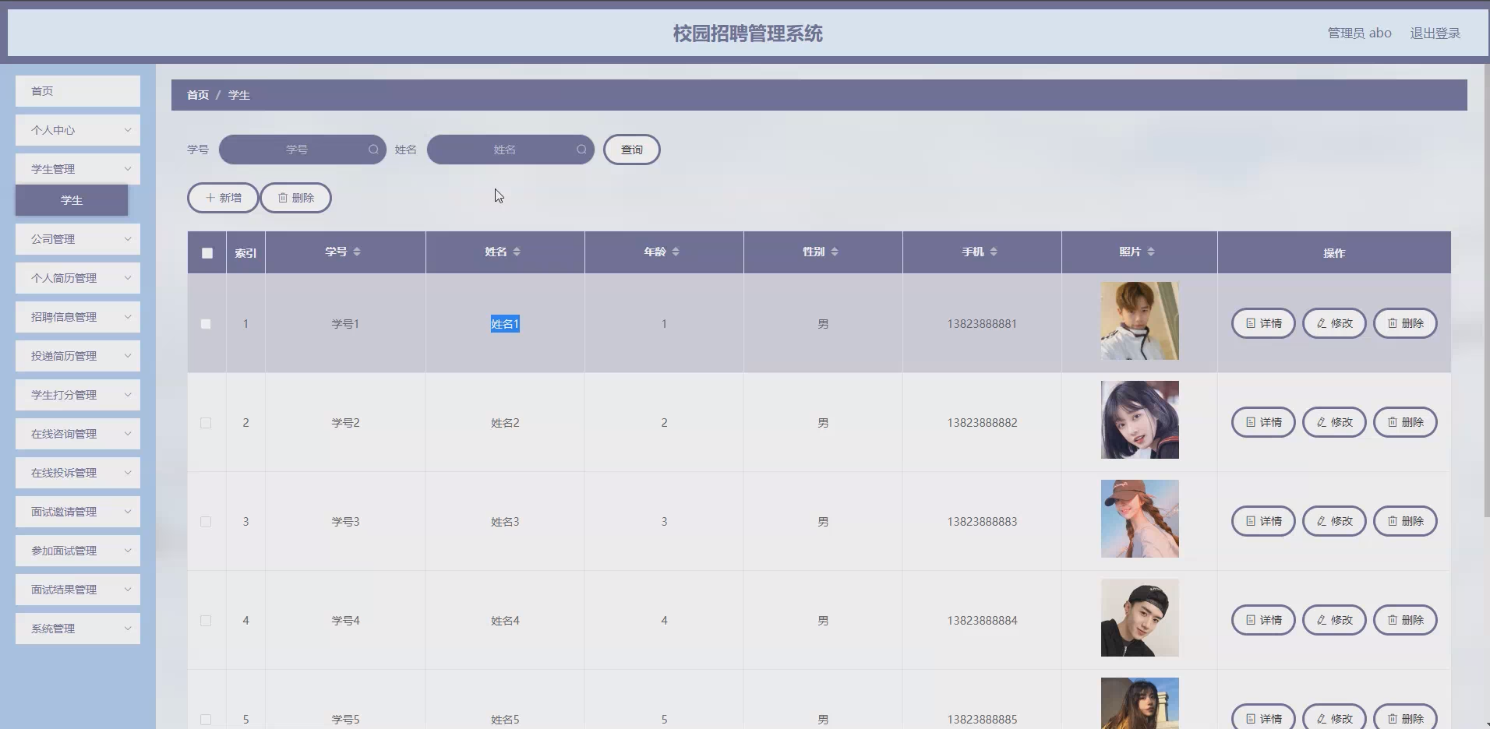Screen dimensions: 1490x729
Task: Click the 查询 search button
Action: 632,150
